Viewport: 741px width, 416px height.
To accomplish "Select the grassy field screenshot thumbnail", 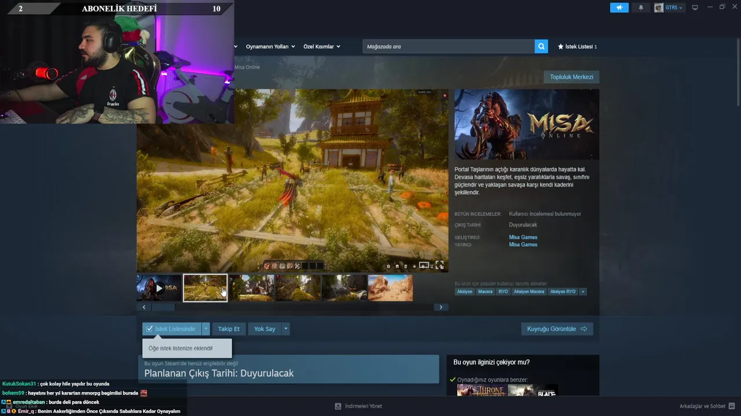I will [205, 288].
